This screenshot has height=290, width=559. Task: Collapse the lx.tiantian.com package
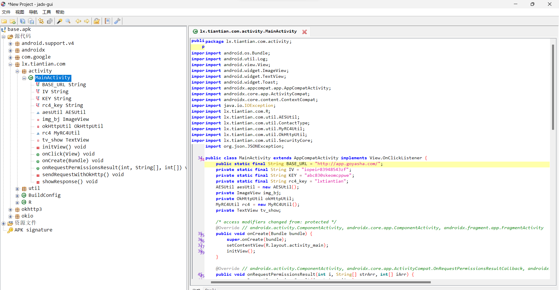10,64
